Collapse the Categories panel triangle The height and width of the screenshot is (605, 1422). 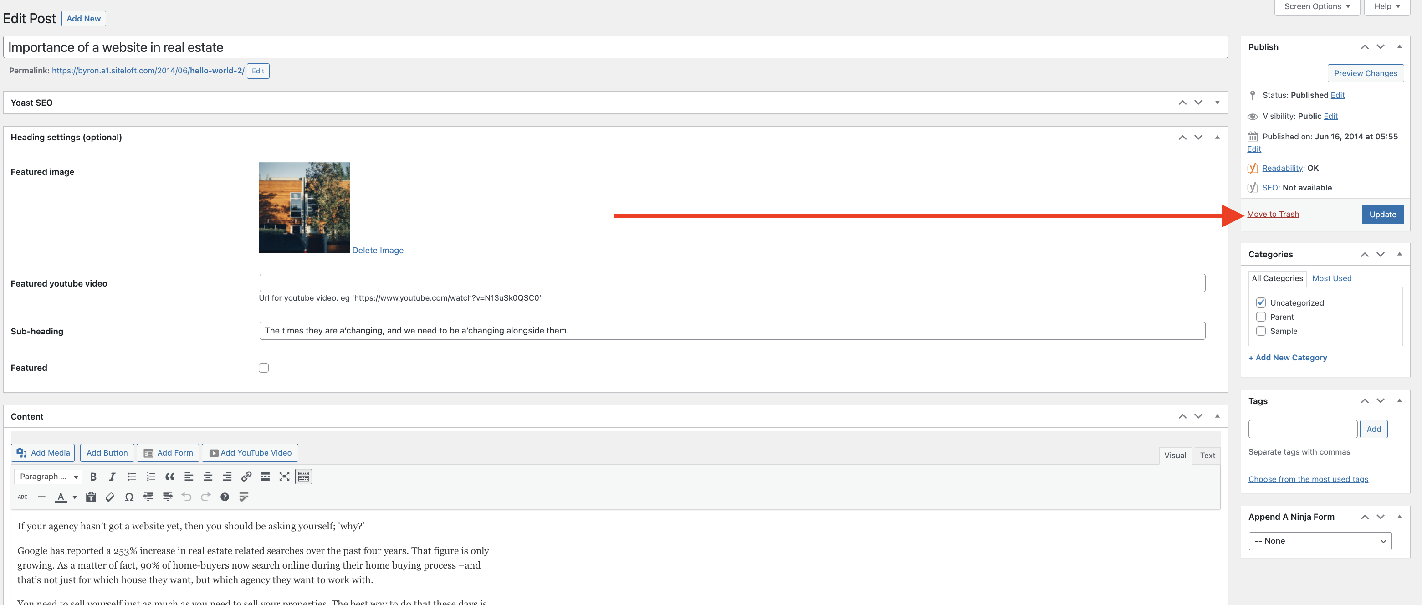click(1399, 254)
